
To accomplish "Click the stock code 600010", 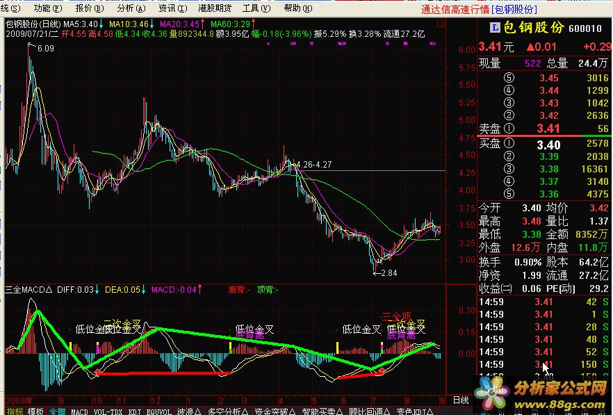I will click(x=585, y=29).
